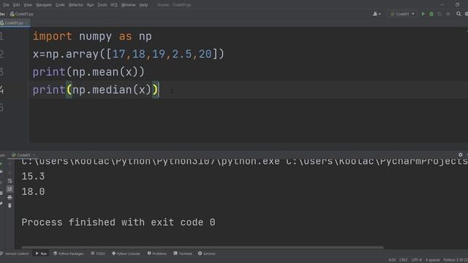Open the Python Console tool window
Viewport: 468px width, 263px height.
[x=126, y=254]
